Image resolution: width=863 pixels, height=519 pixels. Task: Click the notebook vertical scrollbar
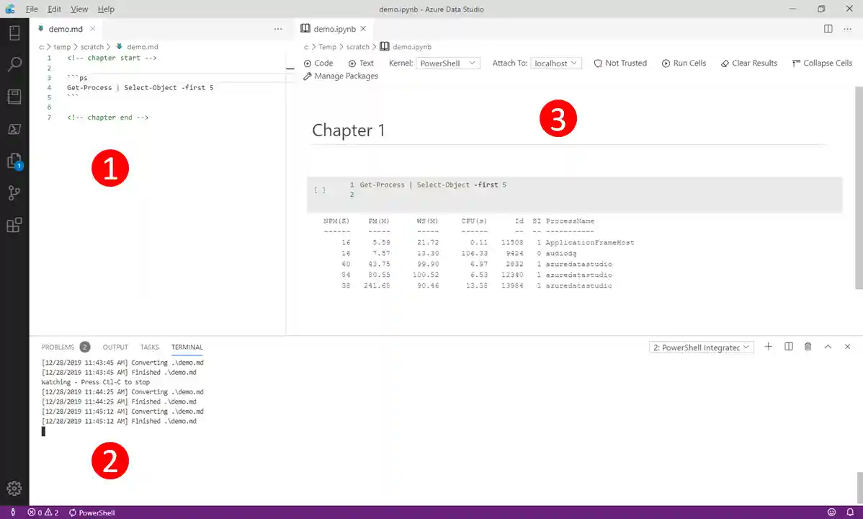pos(858,187)
